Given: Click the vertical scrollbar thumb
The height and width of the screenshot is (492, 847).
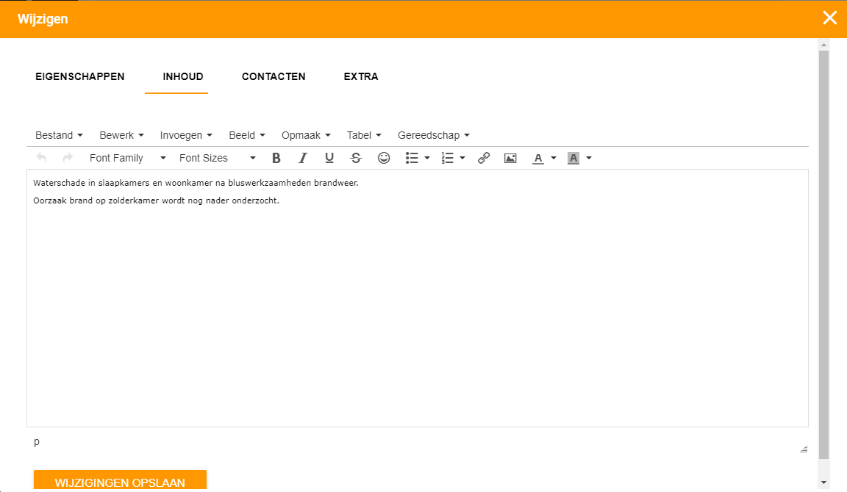Looking at the screenshot, I should pyautogui.click(x=823, y=255).
